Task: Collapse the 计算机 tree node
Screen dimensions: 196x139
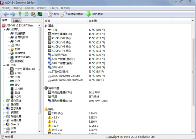Action: (x=4, y=30)
